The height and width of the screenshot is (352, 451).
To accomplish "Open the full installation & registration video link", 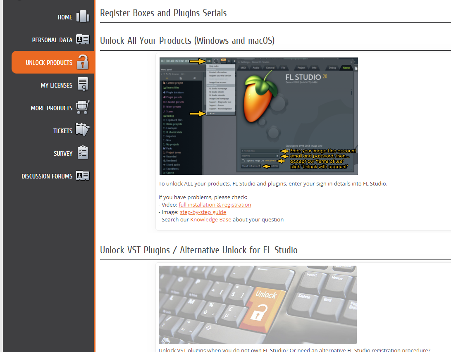I will click(215, 205).
